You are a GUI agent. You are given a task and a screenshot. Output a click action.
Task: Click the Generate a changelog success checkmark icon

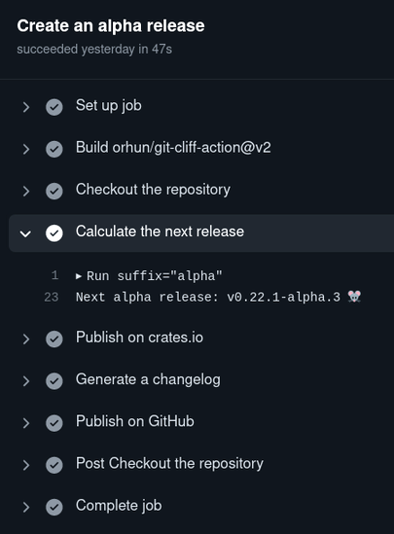coord(54,381)
